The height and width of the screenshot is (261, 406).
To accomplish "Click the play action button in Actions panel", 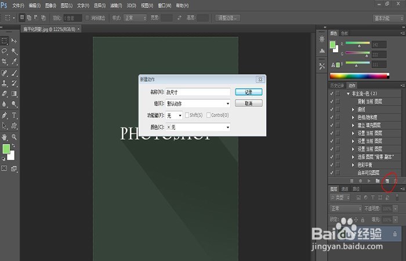I will coord(369,181).
